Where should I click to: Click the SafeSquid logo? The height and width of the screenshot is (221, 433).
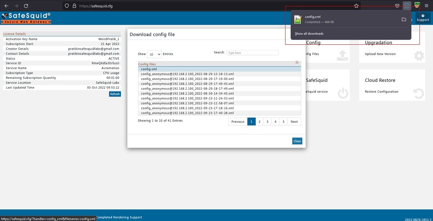[x=26, y=18]
